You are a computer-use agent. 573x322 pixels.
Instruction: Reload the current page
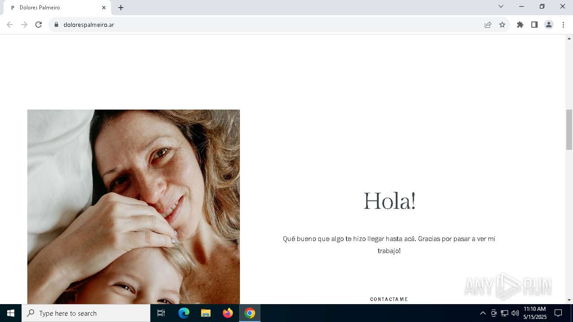point(38,25)
